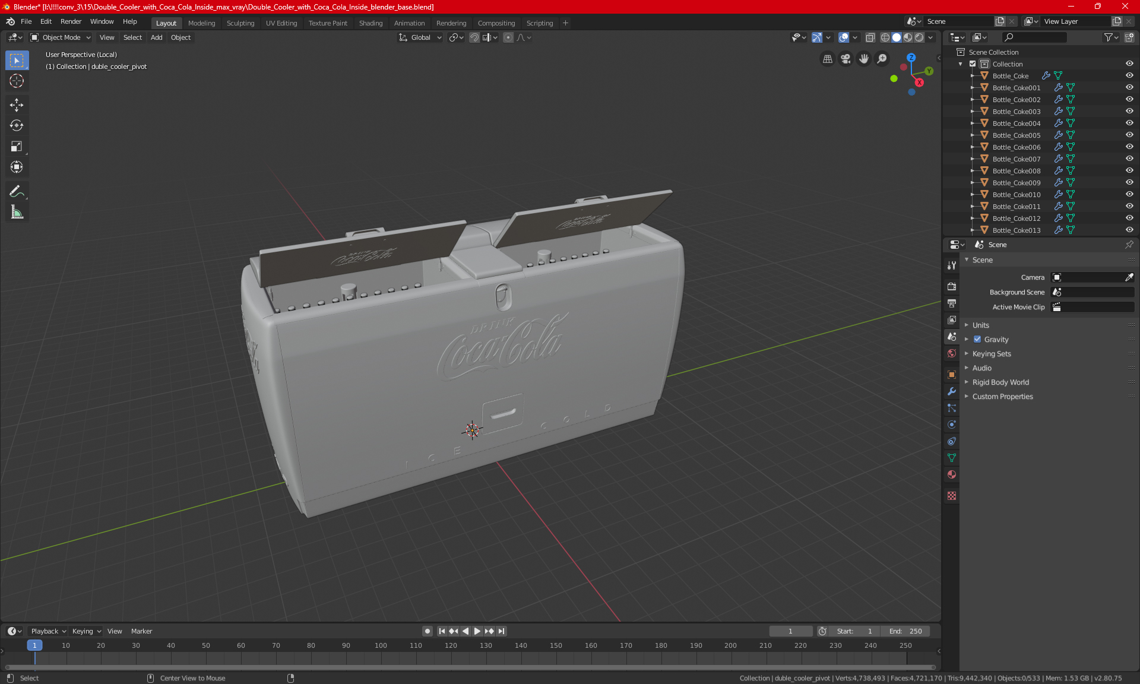Switch to orthographic/perspective grid view
The height and width of the screenshot is (684, 1140).
(827, 59)
